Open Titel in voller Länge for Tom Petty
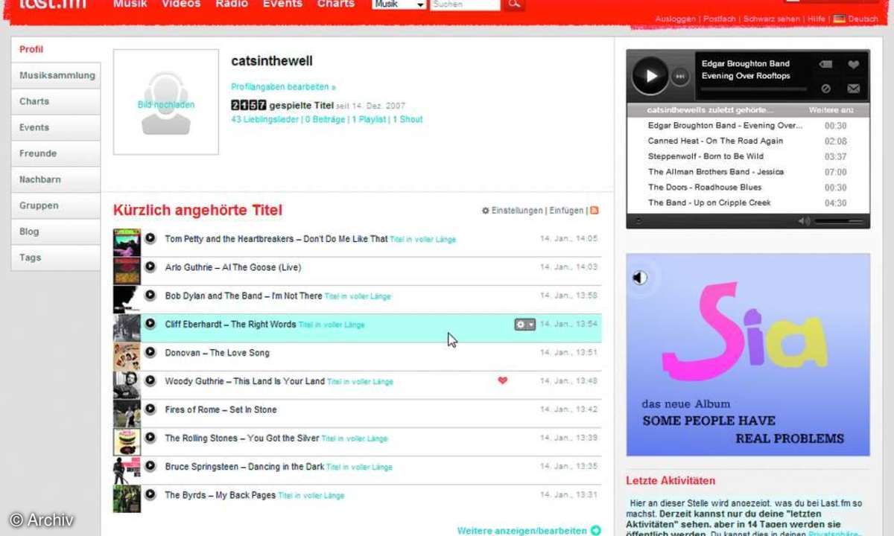The width and height of the screenshot is (894, 536). pyautogui.click(x=423, y=239)
